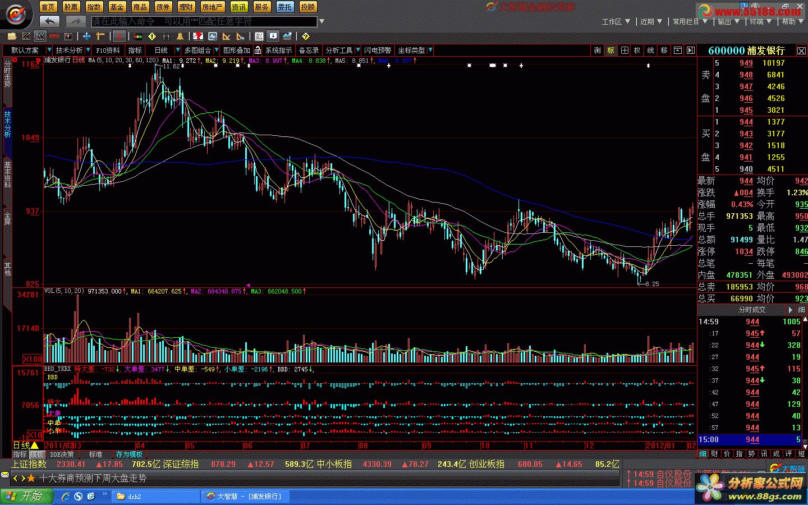Image resolution: width=808 pixels, height=505 pixels.
Task: Click the 存为模板 save template button
Action: pos(129,454)
